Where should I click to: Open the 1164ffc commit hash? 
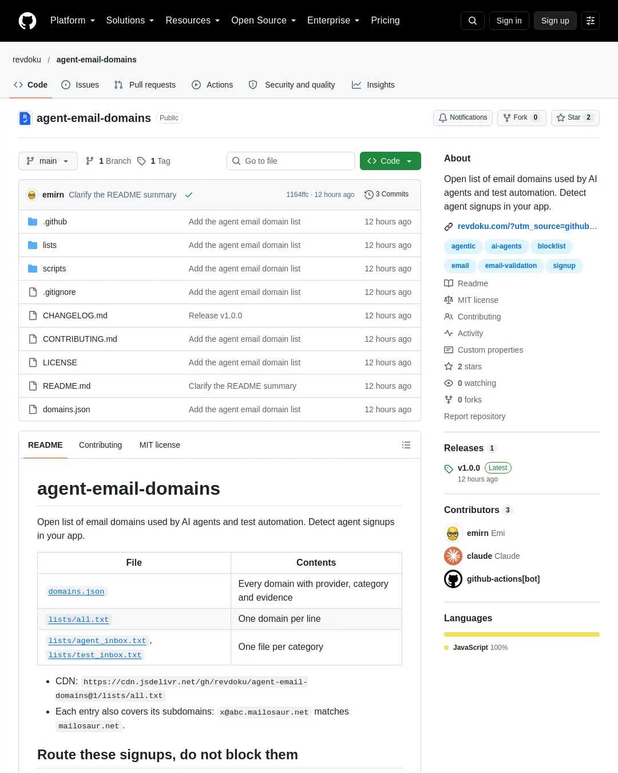pos(298,195)
